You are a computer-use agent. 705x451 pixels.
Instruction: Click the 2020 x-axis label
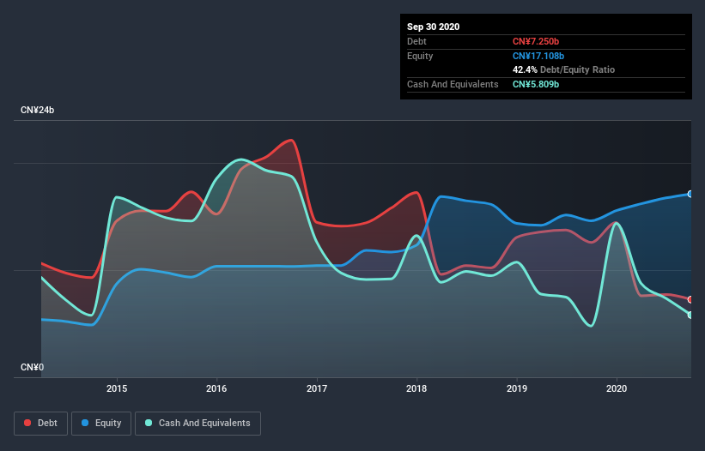(x=617, y=388)
